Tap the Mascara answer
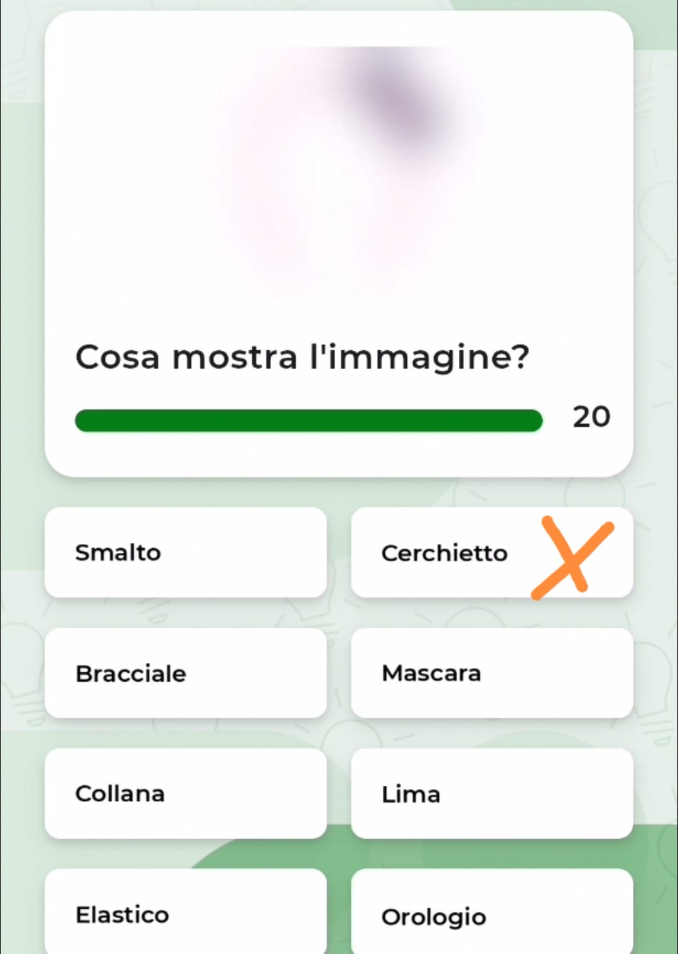The width and height of the screenshot is (678, 954). (x=492, y=673)
